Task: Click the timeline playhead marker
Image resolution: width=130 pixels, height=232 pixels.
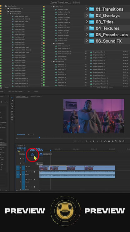Action: tap(50, 150)
